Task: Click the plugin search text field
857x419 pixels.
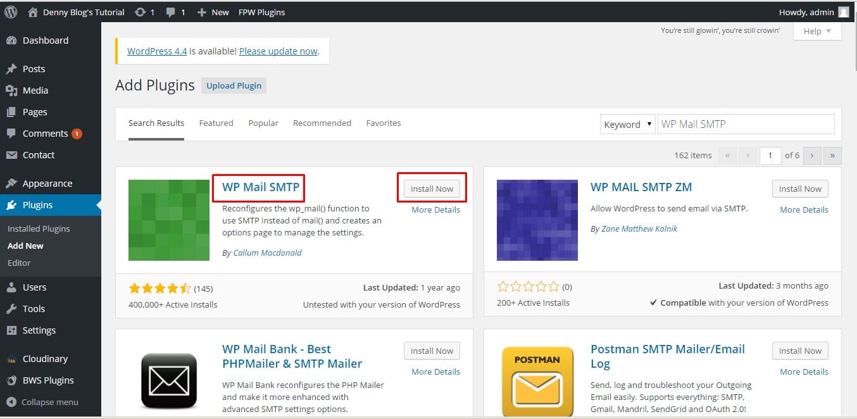Action: [746, 124]
